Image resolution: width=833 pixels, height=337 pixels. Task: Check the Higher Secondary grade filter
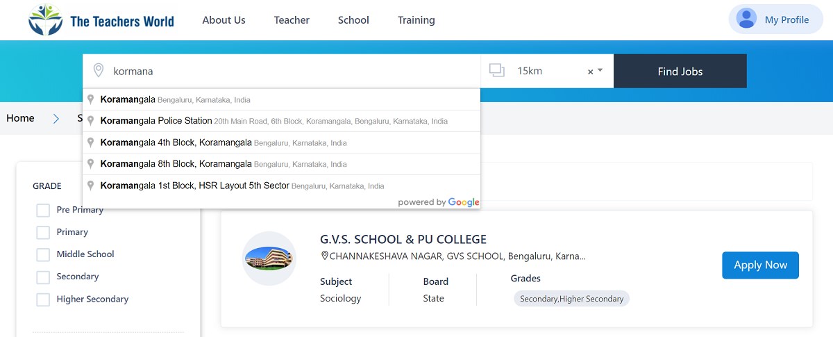coord(43,299)
